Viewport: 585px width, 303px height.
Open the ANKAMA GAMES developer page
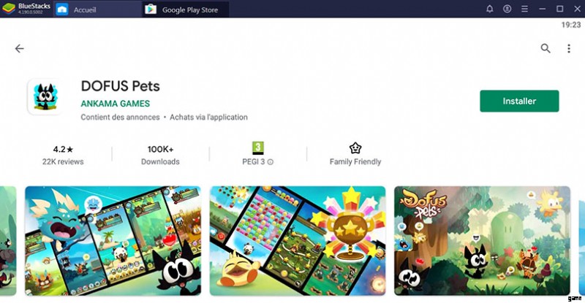coord(116,104)
